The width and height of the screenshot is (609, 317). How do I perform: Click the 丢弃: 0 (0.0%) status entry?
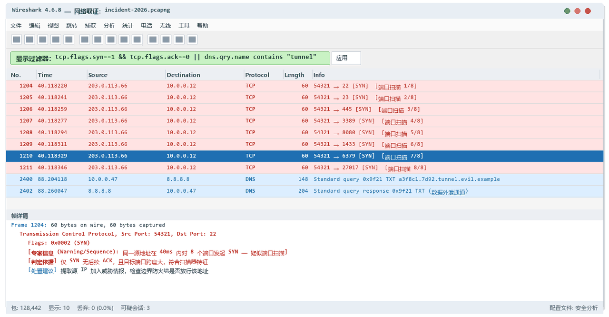[x=95, y=308]
